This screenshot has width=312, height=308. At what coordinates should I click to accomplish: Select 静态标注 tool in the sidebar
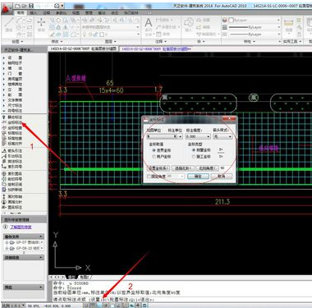click(x=12, y=117)
